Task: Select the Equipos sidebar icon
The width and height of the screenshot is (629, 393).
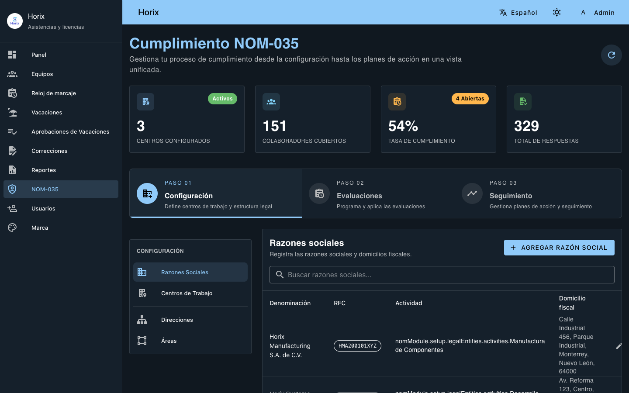Action: click(12, 74)
